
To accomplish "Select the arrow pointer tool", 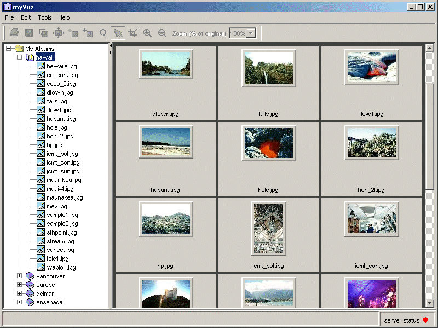I will coord(118,33).
